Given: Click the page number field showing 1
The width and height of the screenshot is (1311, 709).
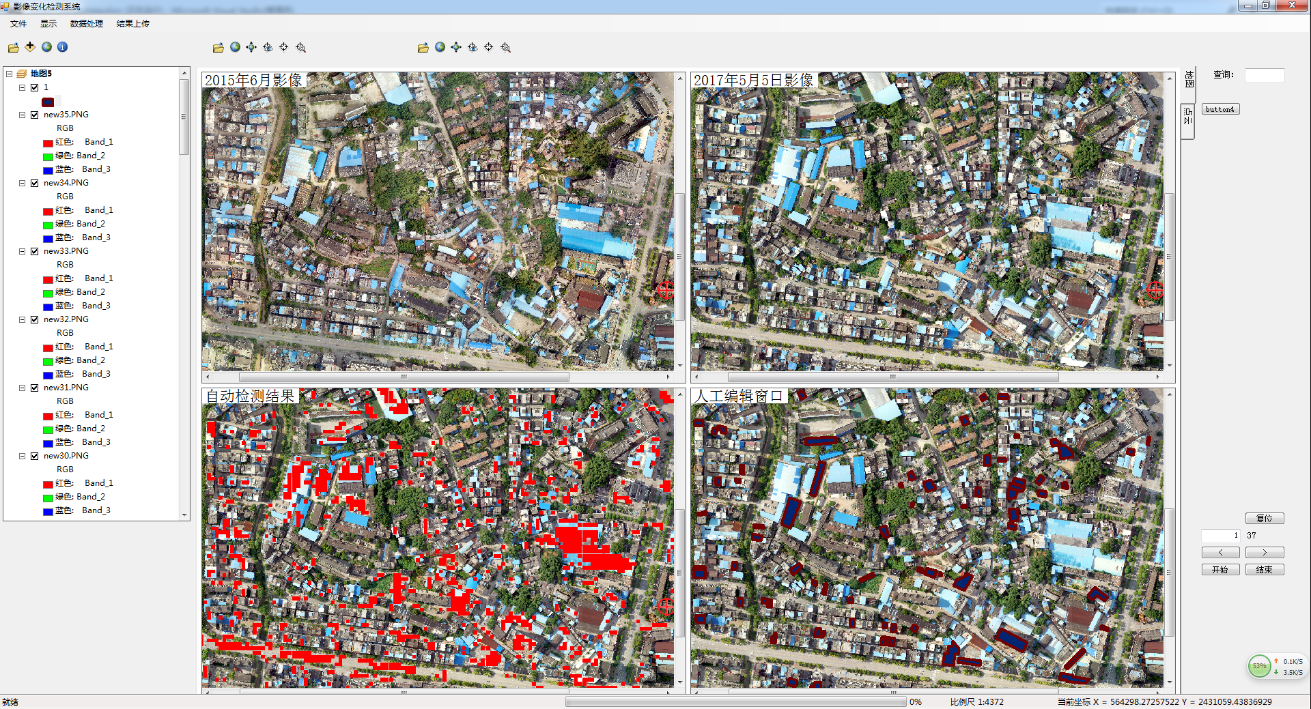Looking at the screenshot, I should coord(1221,536).
